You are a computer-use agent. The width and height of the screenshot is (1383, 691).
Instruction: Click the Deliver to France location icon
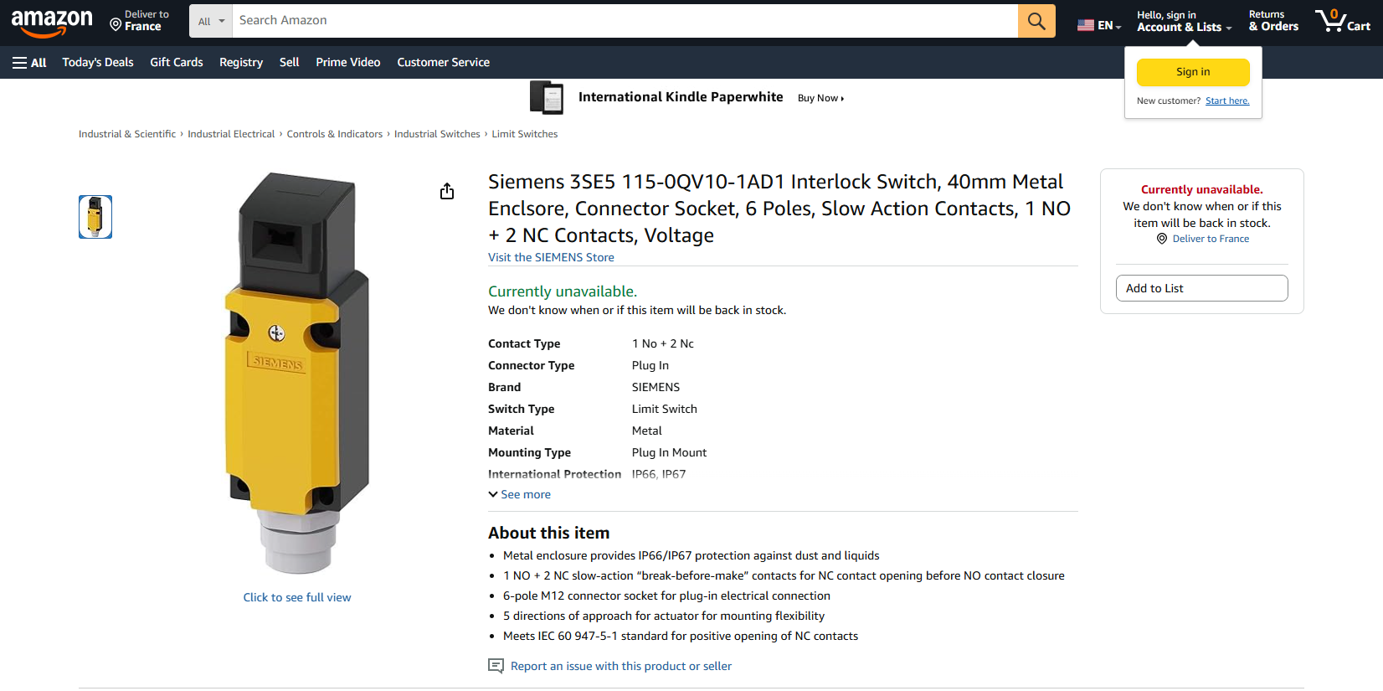pyautogui.click(x=116, y=25)
